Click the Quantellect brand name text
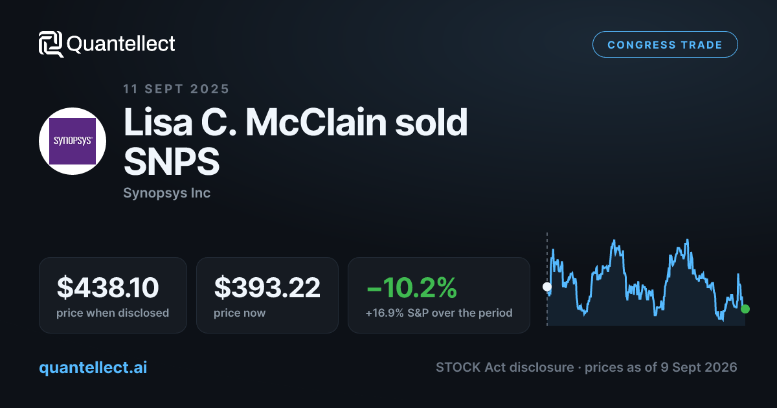The height and width of the screenshot is (408, 777). coord(121,44)
